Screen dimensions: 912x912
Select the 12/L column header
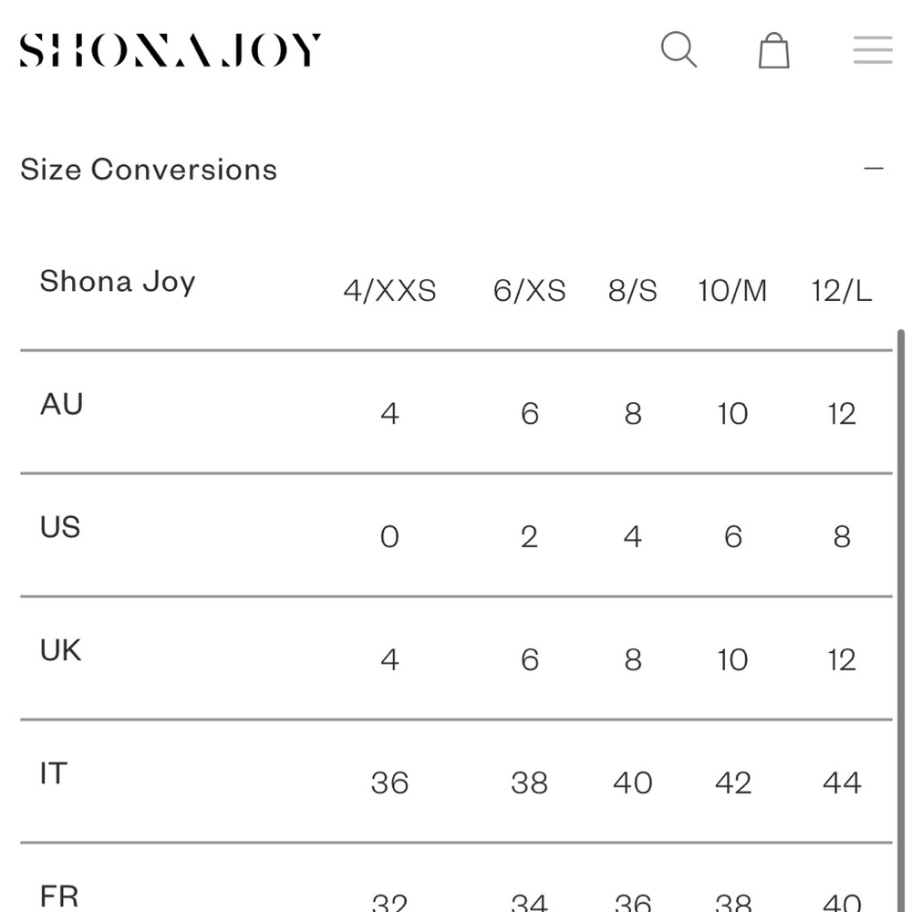point(842,290)
